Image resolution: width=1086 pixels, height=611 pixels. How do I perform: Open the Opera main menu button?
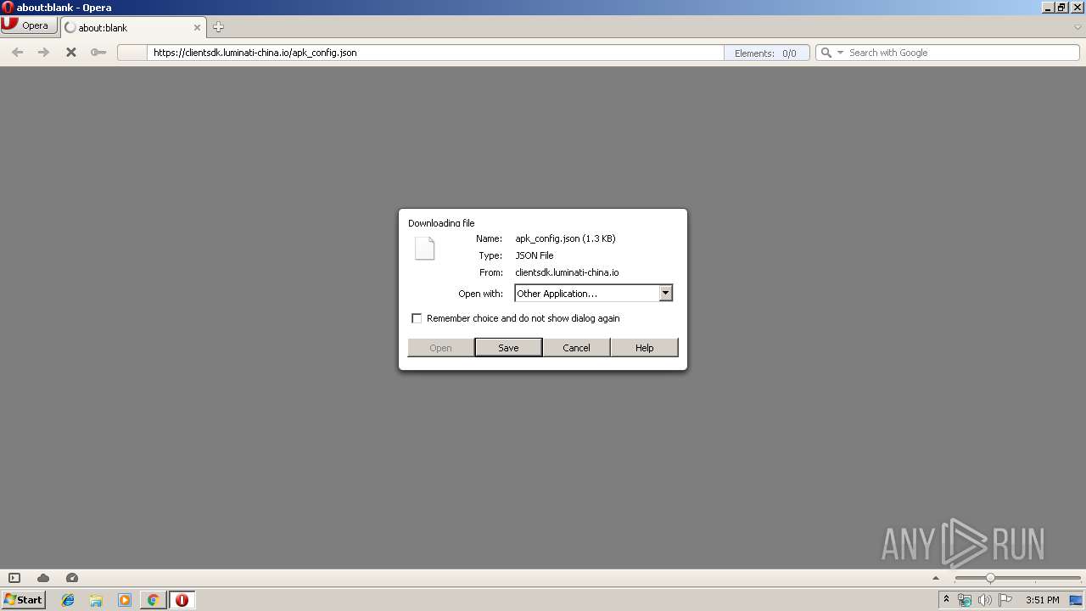tap(28, 25)
